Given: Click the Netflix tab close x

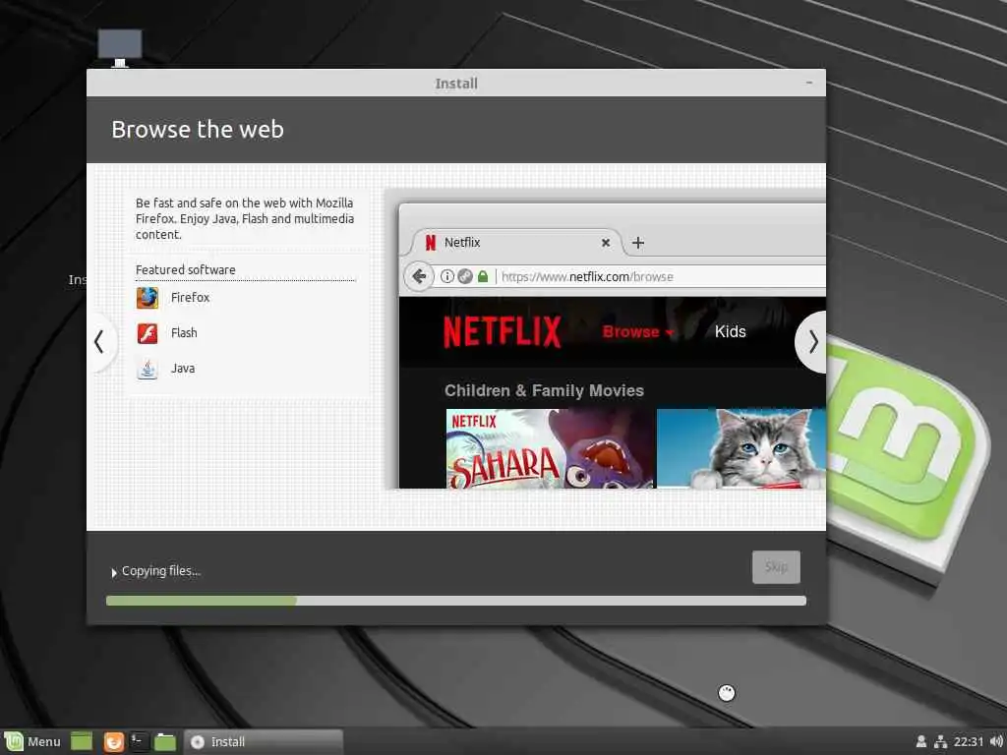Looking at the screenshot, I should 605,243.
